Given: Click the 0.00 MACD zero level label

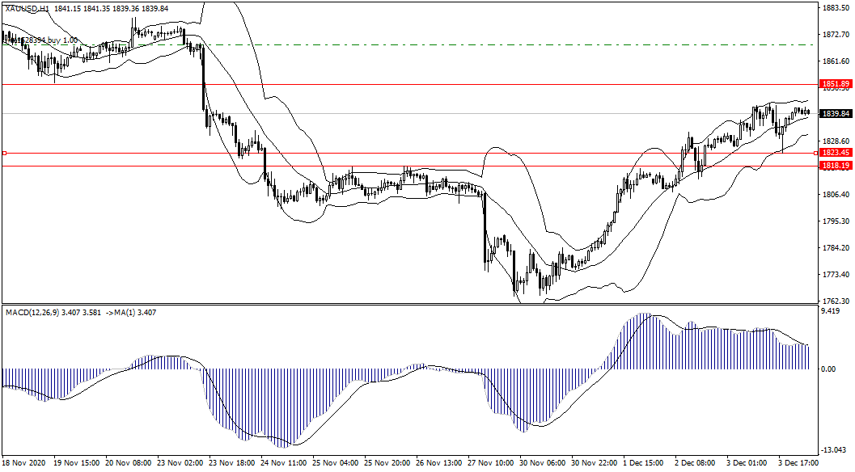Looking at the screenshot, I should [x=828, y=369].
